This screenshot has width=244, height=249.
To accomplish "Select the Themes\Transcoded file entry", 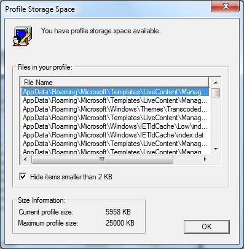I will (x=115, y=109).
